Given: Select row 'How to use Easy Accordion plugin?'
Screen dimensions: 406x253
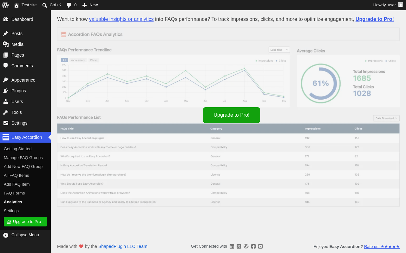Looking at the screenshot, I should [x=228, y=138].
